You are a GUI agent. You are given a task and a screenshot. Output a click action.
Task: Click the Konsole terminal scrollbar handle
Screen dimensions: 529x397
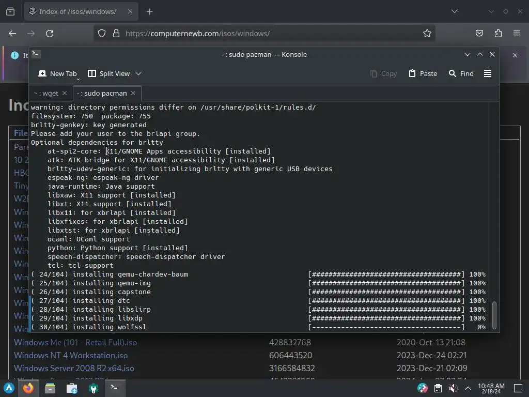[494, 315]
